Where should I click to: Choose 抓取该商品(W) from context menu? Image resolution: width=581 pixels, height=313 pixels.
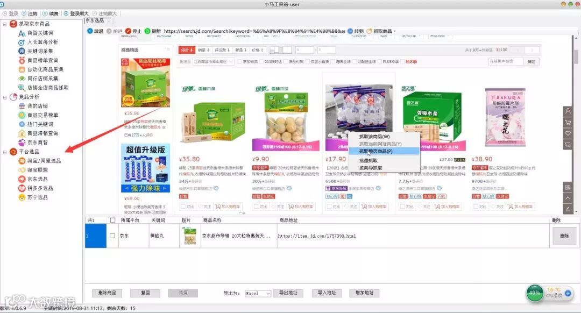[384, 136]
